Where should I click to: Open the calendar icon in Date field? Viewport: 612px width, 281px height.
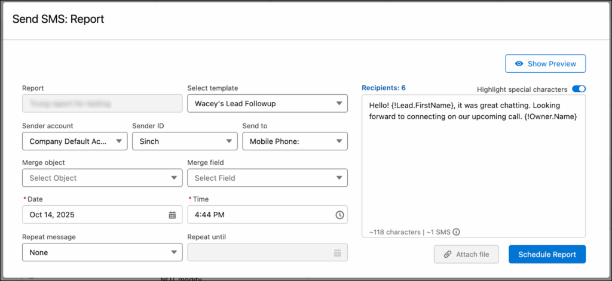pos(172,215)
